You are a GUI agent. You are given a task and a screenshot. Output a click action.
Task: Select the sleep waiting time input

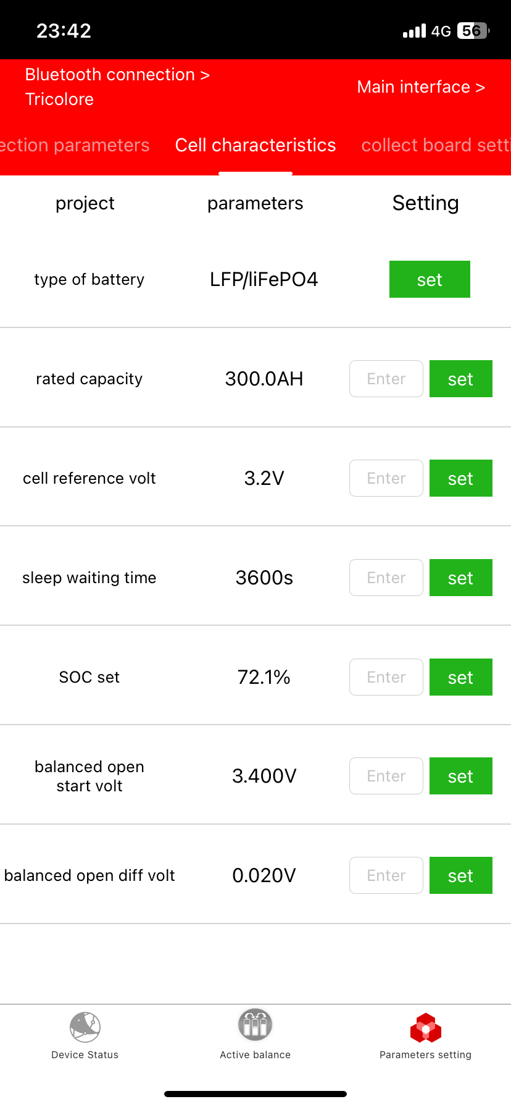tap(386, 578)
